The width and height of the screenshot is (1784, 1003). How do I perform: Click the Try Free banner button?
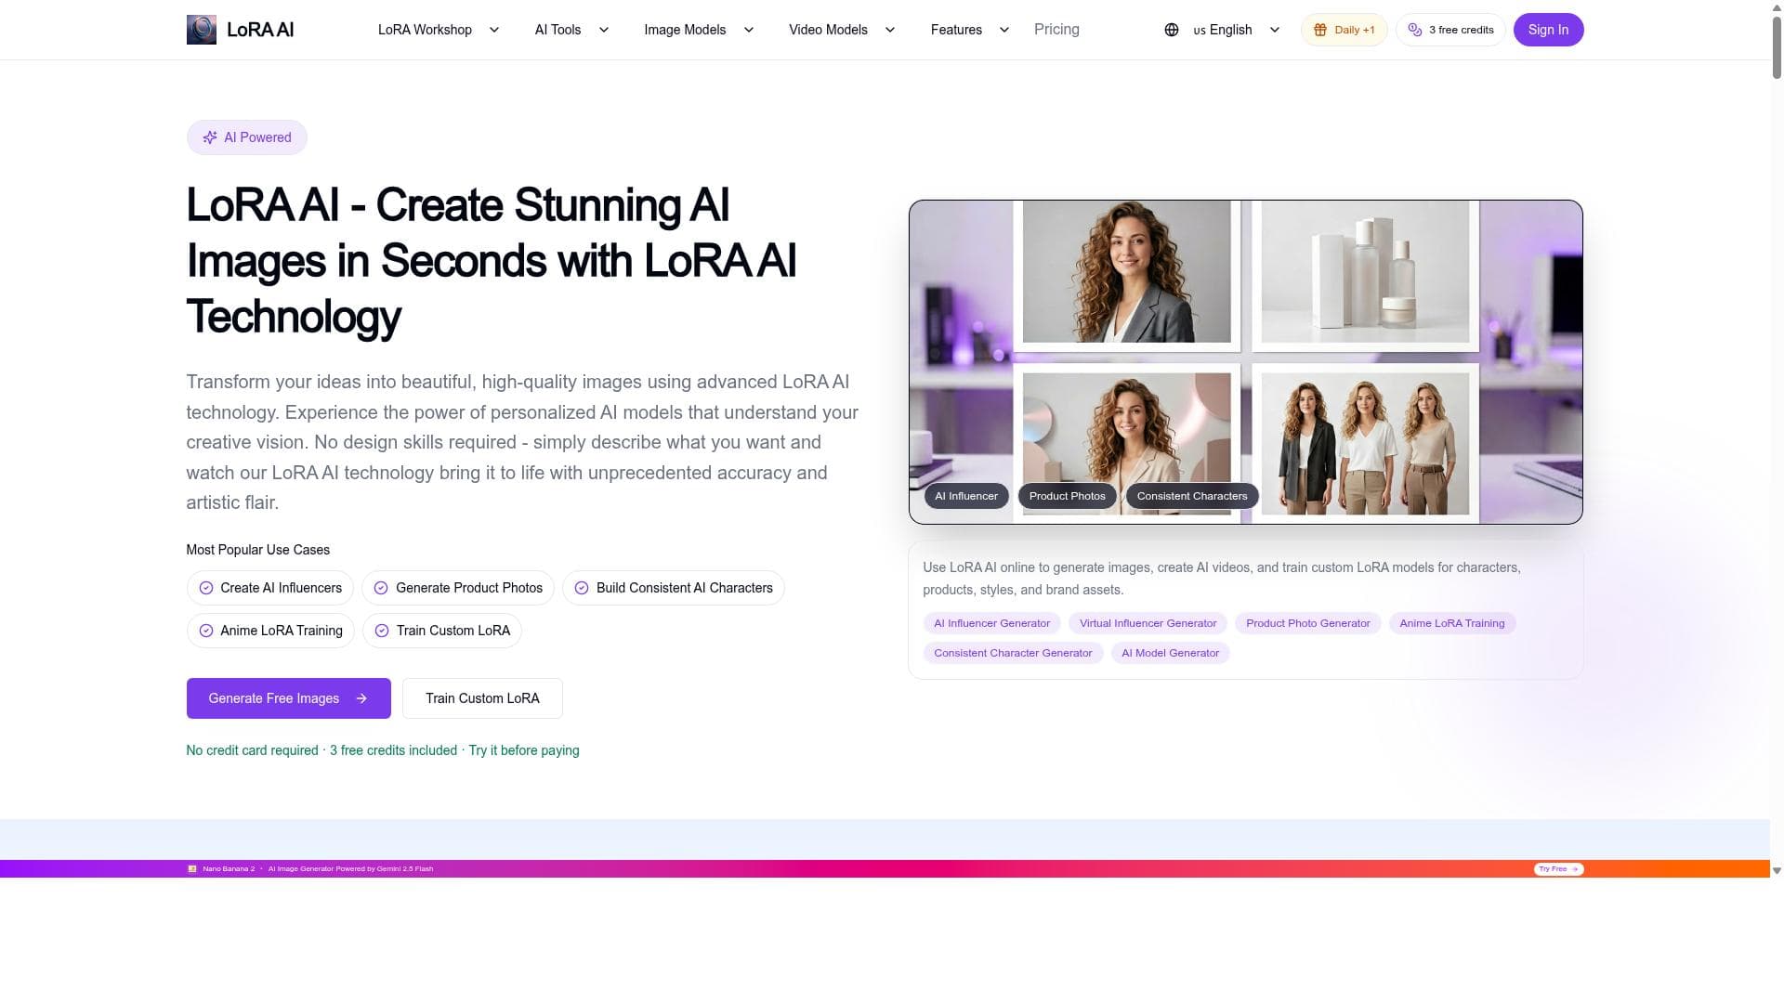1558,869
